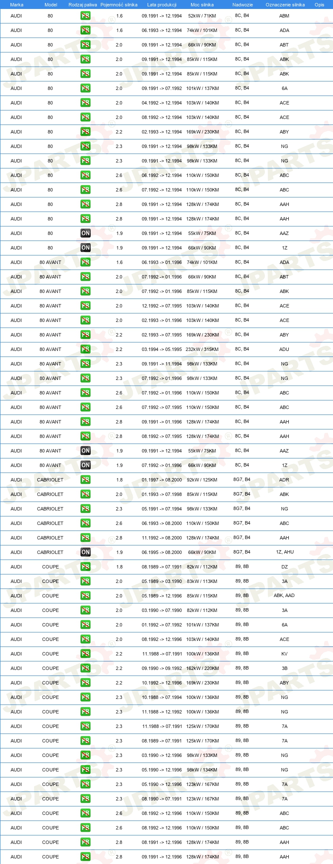Image resolution: width=333 pixels, height=864 pixels.
Task: Click the ON diesel icon in the 80 AVANT 1Z row
Action: (x=86, y=465)
